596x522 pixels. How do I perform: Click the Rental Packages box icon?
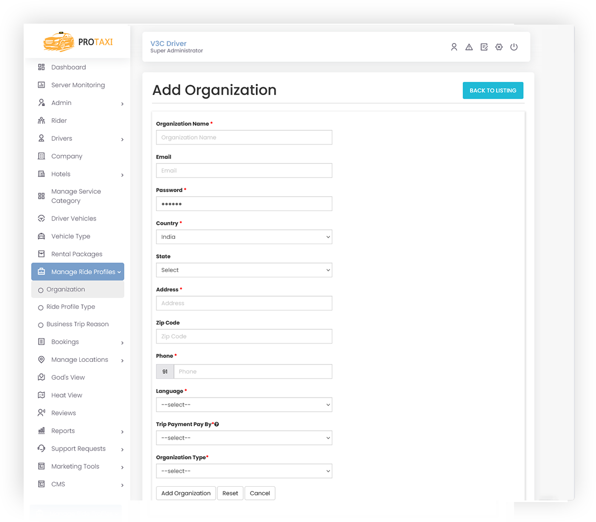tap(41, 254)
